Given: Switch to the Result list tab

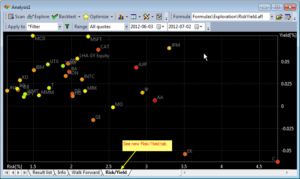Looking at the screenshot, I should (x=42, y=172).
